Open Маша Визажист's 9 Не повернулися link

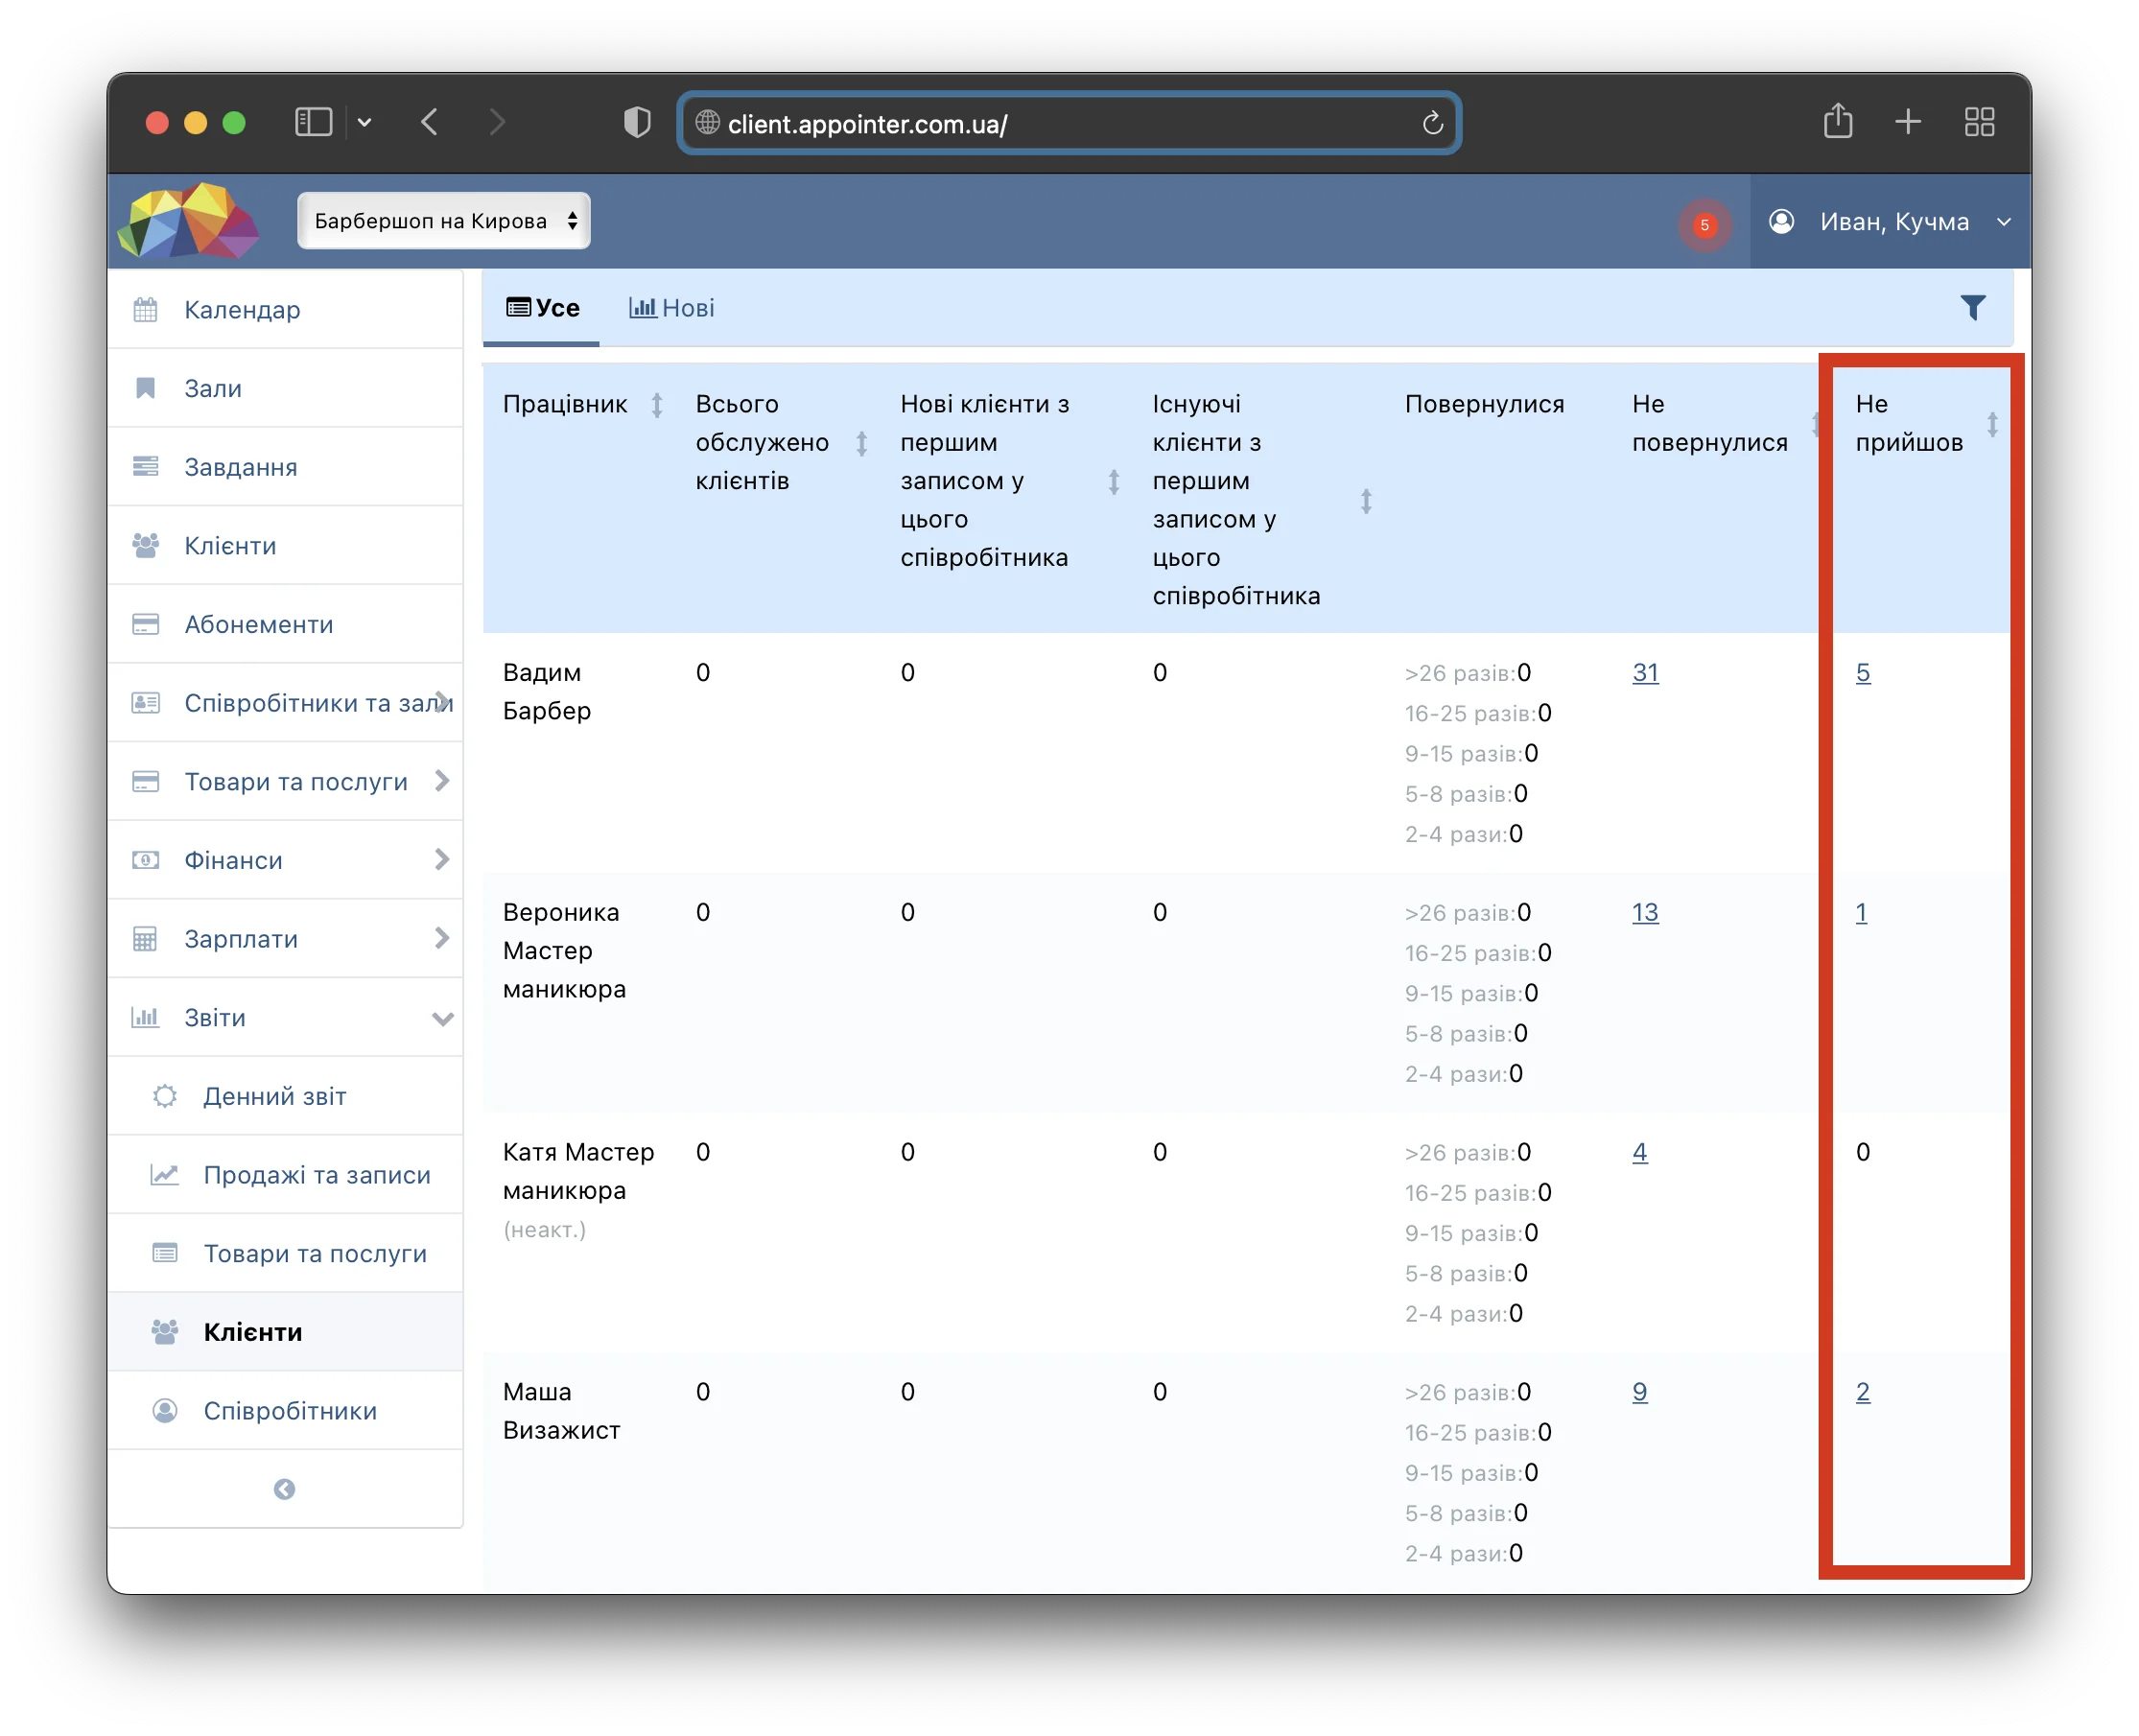point(1639,1393)
